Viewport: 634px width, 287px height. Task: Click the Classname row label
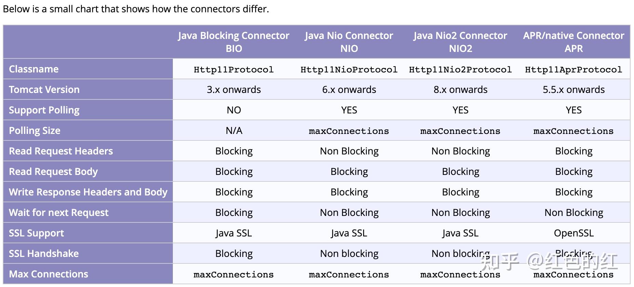tap(34, 69)
